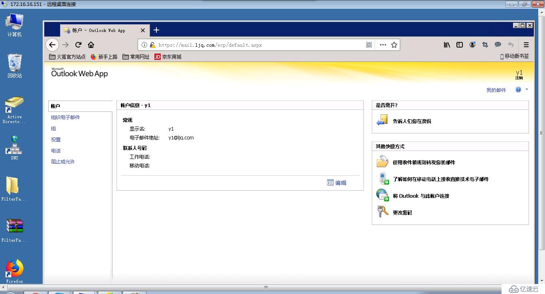545x294 pixels.
Task: Click the remote desktop horizontal scrollbar
Action: coord(266,287)
